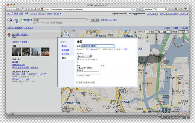Switch to 地形 terrain view

(183, 32)
